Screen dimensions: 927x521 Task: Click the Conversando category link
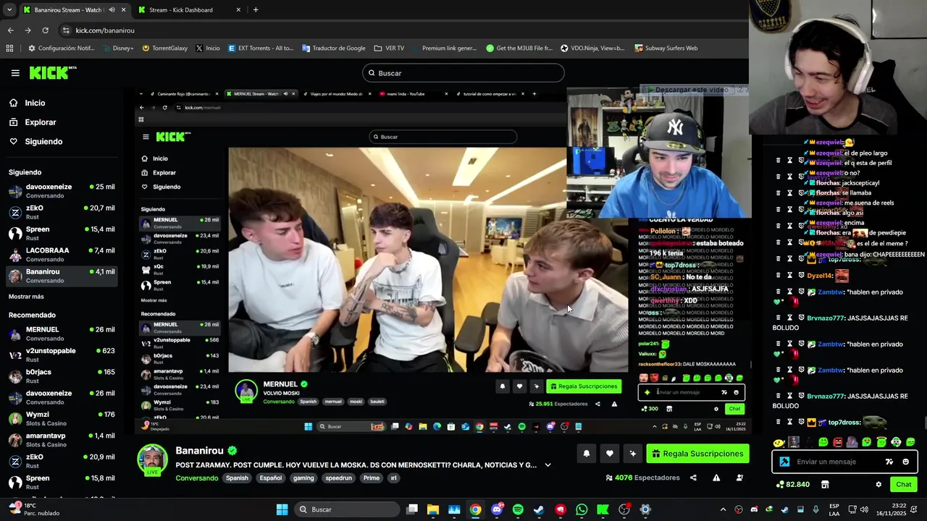click(196, 478)
